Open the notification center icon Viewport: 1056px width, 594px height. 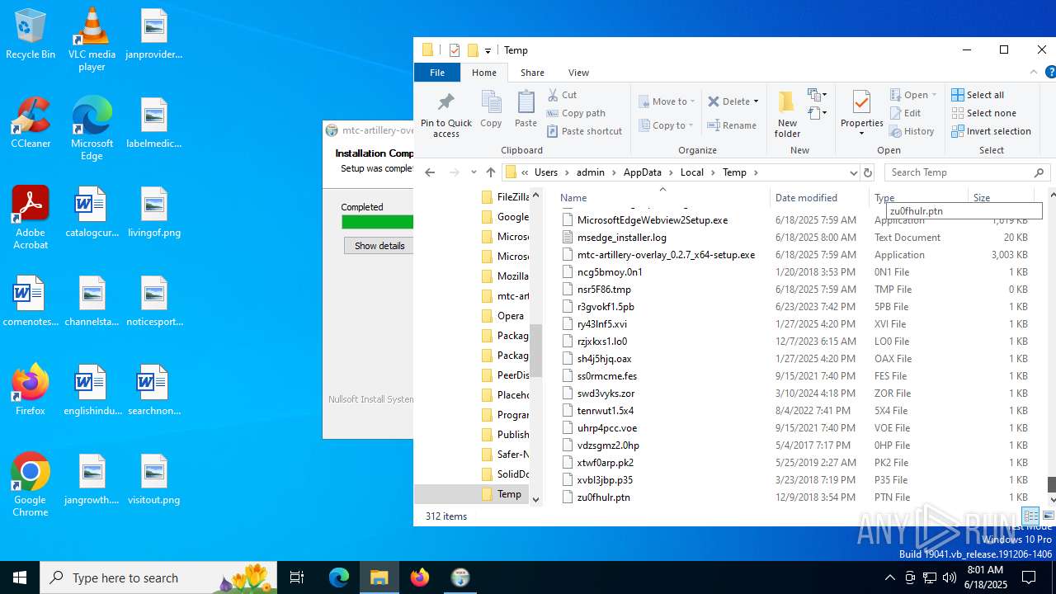tap(1029, 577)
